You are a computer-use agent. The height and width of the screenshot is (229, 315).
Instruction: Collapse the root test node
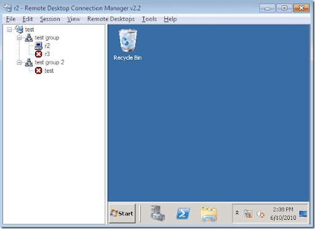[x=9, y=30]
